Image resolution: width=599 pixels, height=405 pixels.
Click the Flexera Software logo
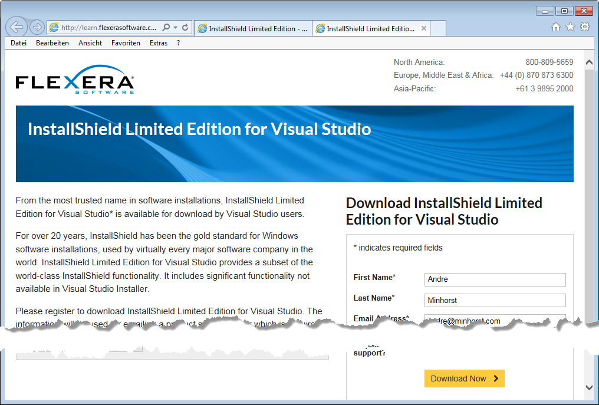(75, 80)
